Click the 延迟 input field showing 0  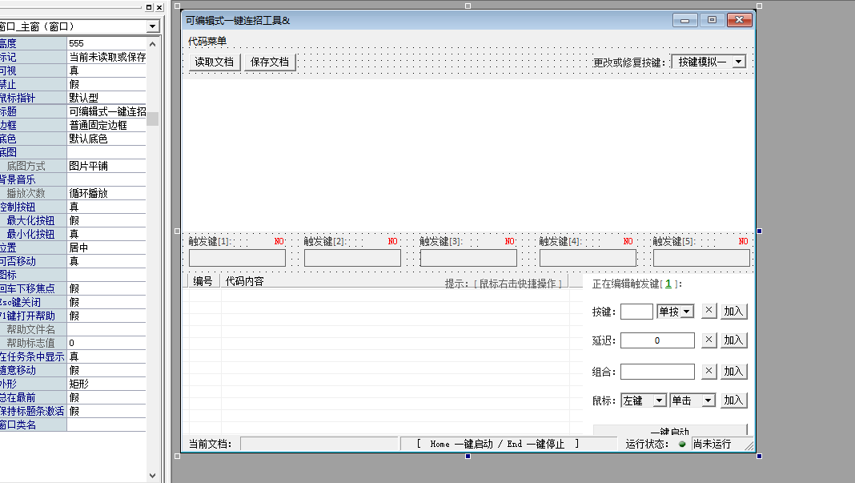(656, 340)
